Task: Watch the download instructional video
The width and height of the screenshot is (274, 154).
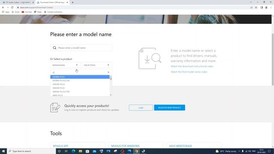Action: tap(192, 66)
